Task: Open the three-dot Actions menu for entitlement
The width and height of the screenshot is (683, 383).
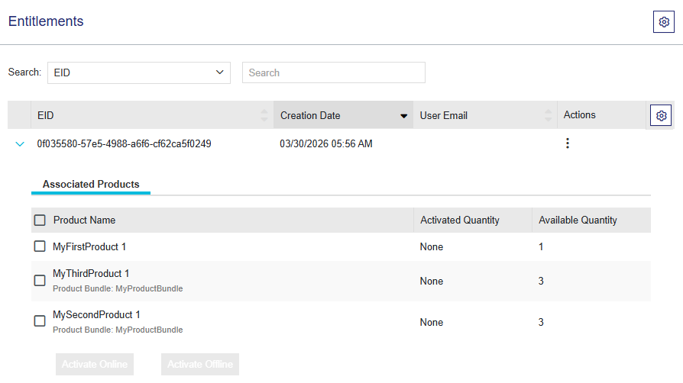Action: coord(567,143)
